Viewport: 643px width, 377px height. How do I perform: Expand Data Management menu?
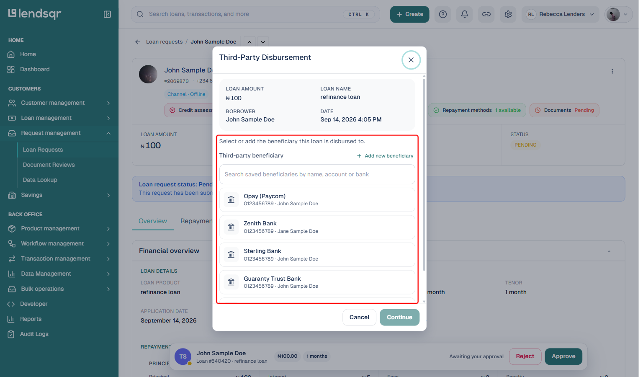pyautogui.click(x=59, y=274)
